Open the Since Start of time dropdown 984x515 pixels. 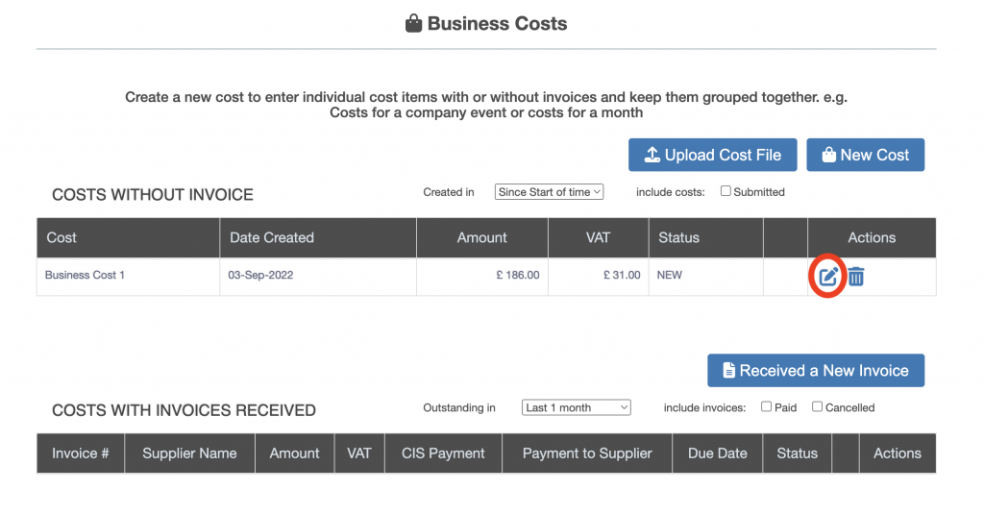tap(549, 192)
